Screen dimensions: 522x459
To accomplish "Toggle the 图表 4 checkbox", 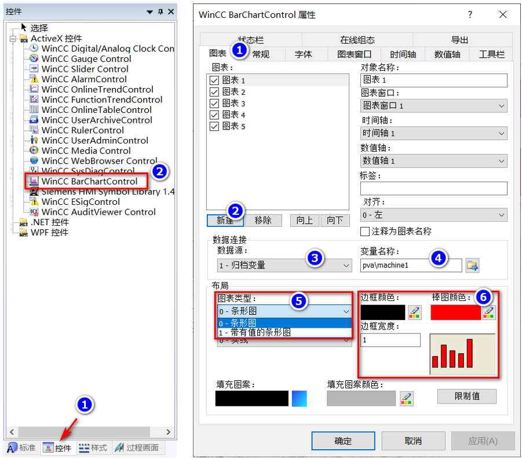I will [214, 115].
